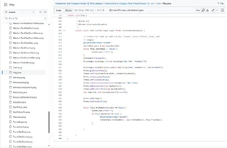The height and width of the screenshot is (148, 227).
Task: Open more edit options dropdown arrow
Action: 217,10
